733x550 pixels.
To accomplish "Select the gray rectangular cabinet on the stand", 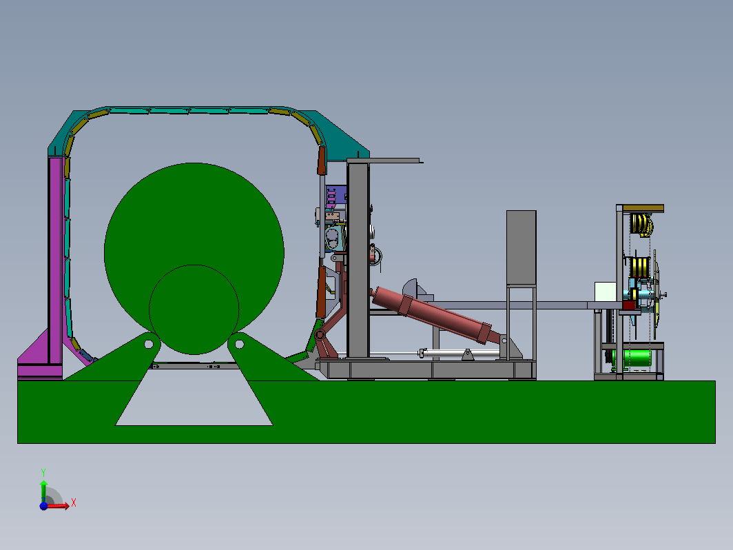I will pos(522,247).
